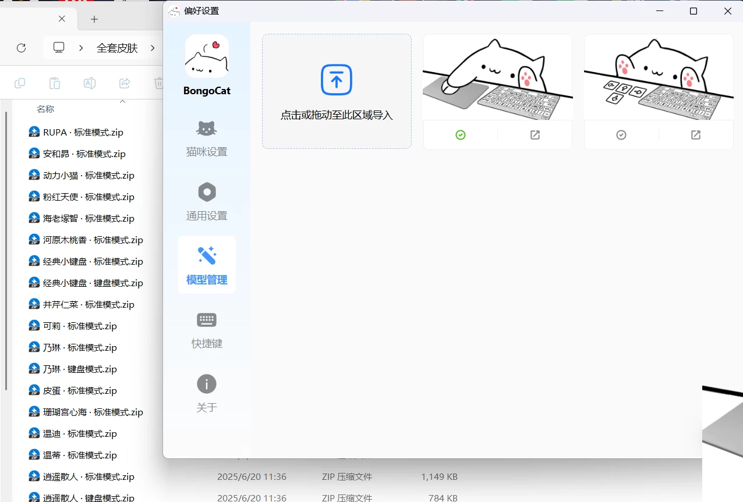Click the blue upload arrow icon

337,80
